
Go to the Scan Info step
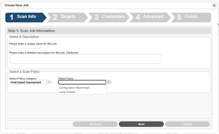[26, 17]
